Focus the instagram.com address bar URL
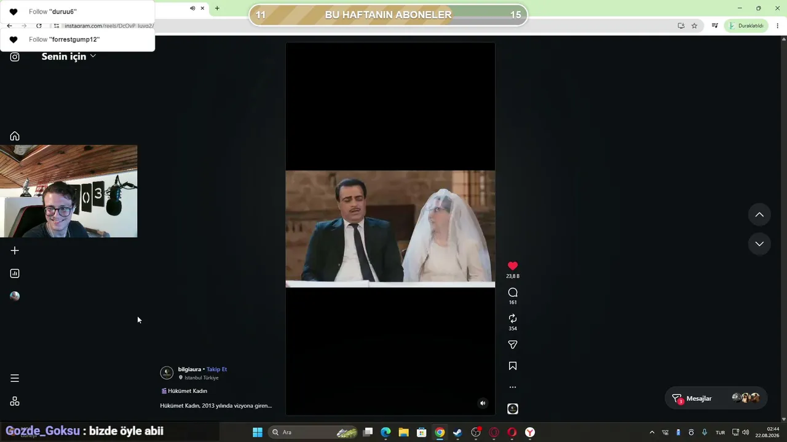 pyautogui.click(x=109, y=26)
